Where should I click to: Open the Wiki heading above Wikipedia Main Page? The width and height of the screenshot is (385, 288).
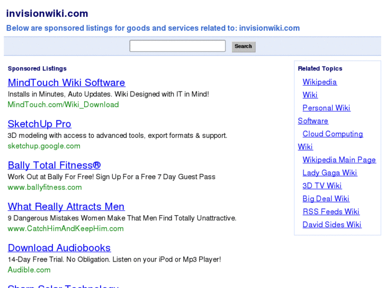tap(305, 147)
